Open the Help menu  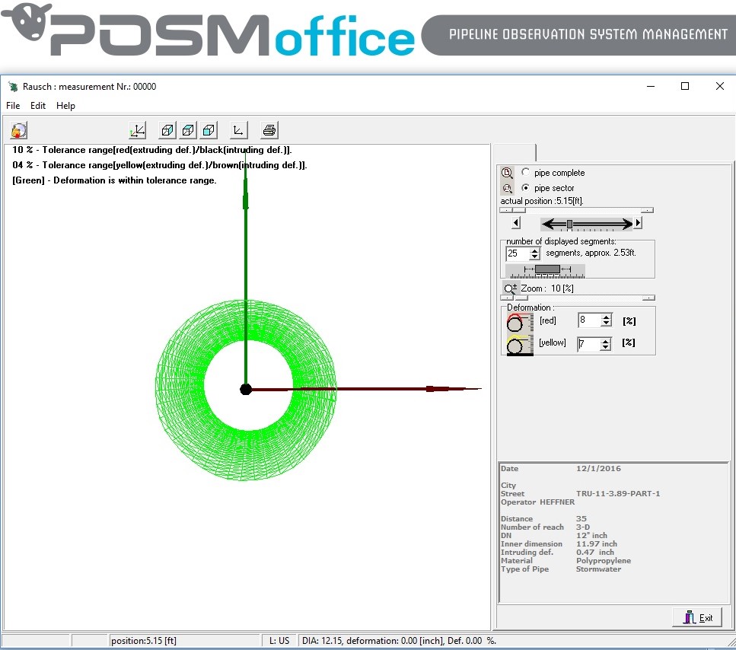65,106
